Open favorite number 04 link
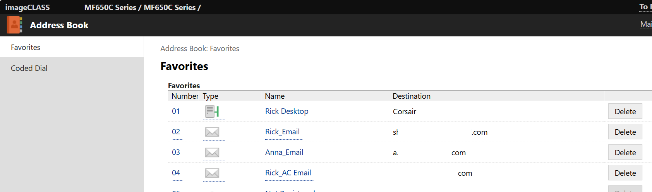The height and width of the screenshot is (192, 652). tap(176, 173)
